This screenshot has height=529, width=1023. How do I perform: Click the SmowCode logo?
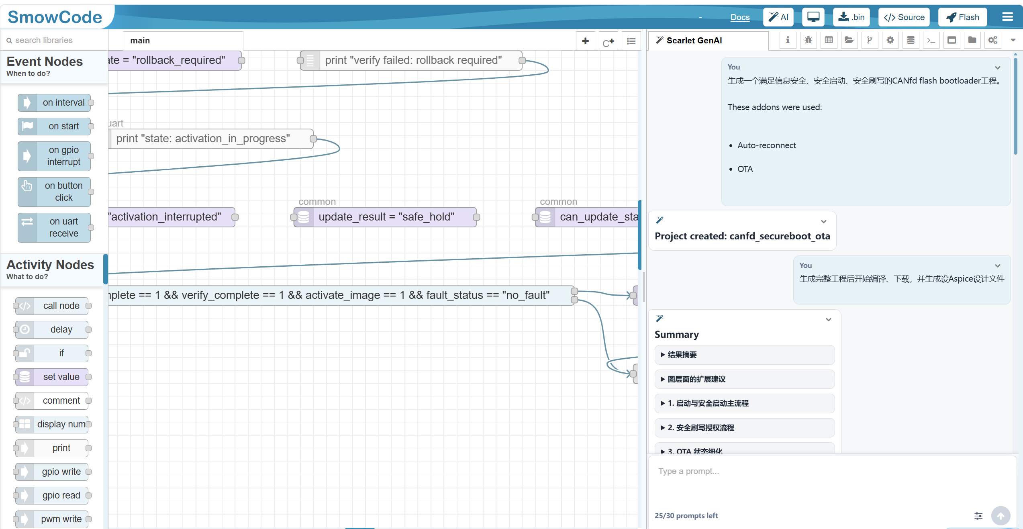[55, 17]
